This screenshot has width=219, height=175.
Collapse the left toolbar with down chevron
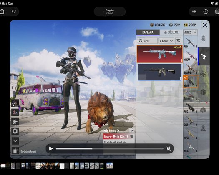(x=15, y=141)
